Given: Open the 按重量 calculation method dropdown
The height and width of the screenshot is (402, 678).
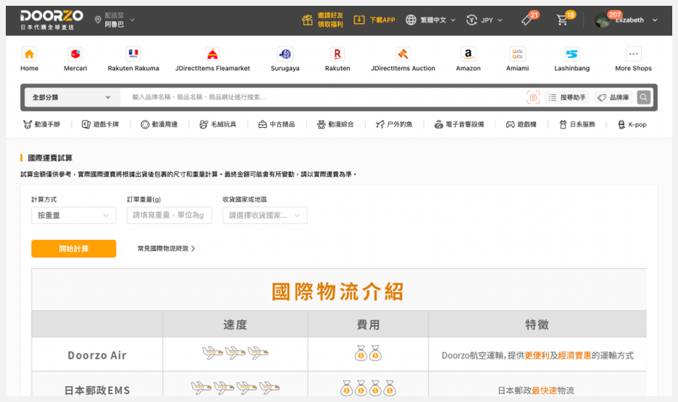Looking at the screenshot, I should click(x=73, y=215).
